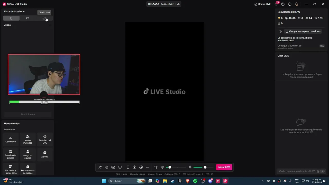The height and width of the screenshot is (185, 329).
Task: Open Brave browser from the taskbar
Action: (x=187, y=181)
